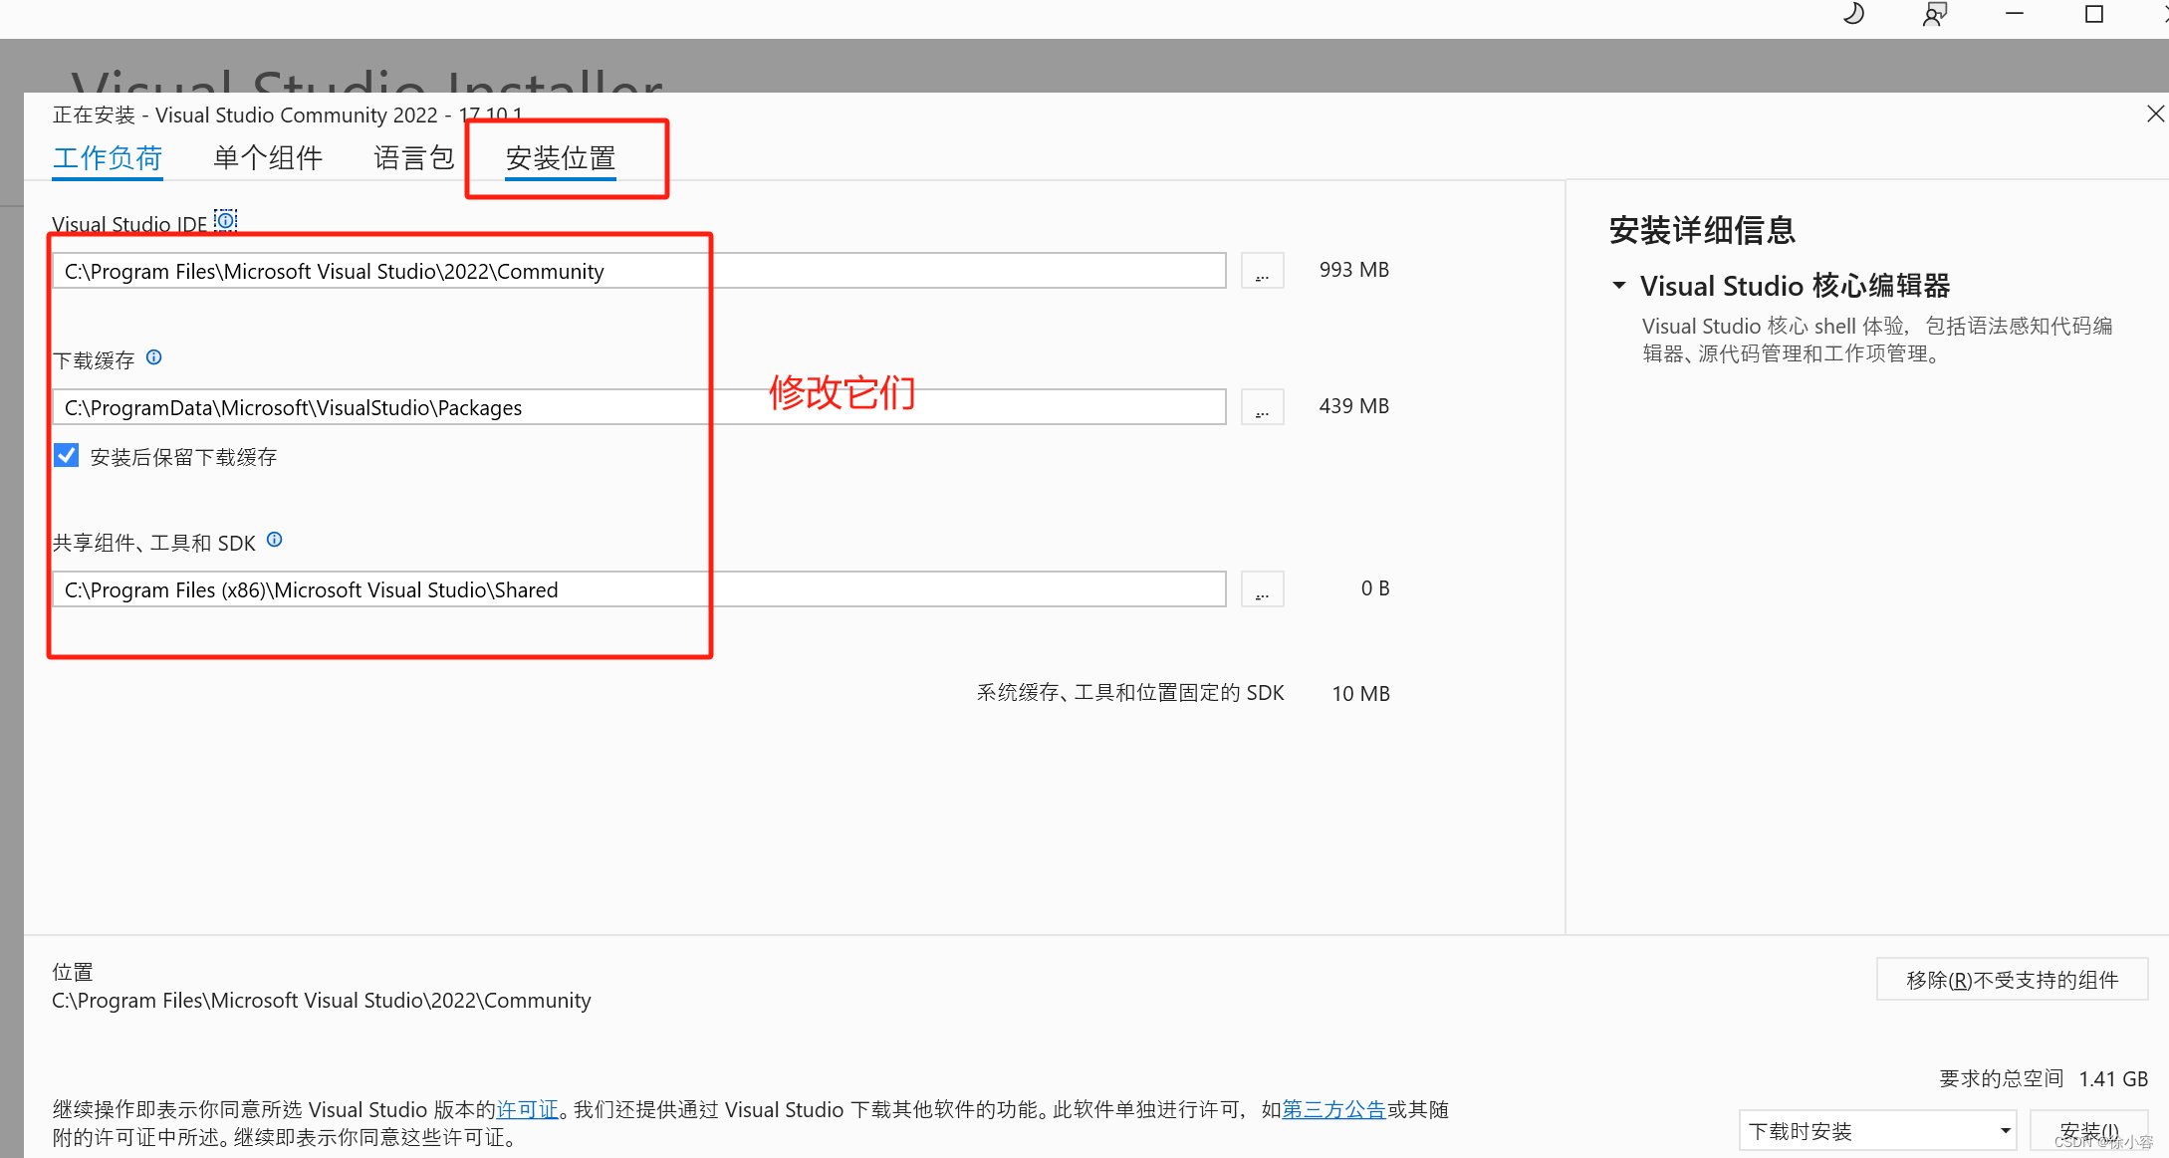Show info icon for 共享组件、工具和 SDK
The image size is (2169, 1158).
click(275, 540)
